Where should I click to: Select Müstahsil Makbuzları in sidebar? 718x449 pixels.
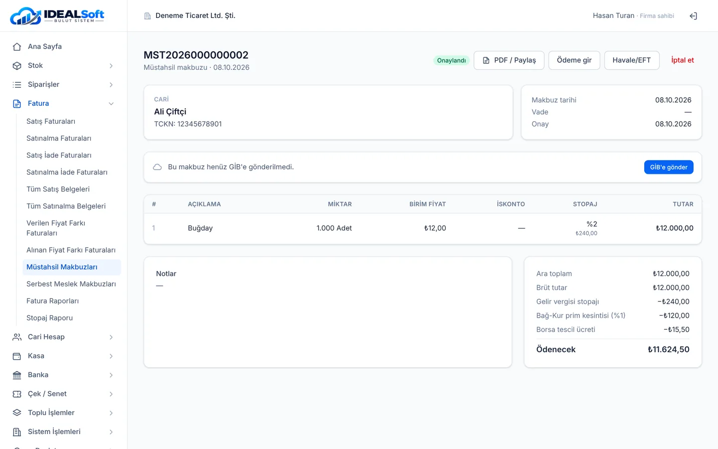coord(72,267)
